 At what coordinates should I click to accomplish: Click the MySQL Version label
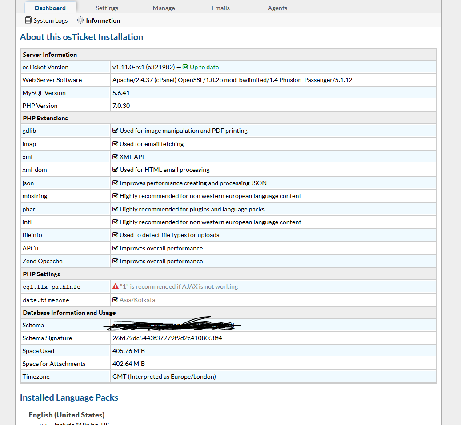tap(44, 93)
